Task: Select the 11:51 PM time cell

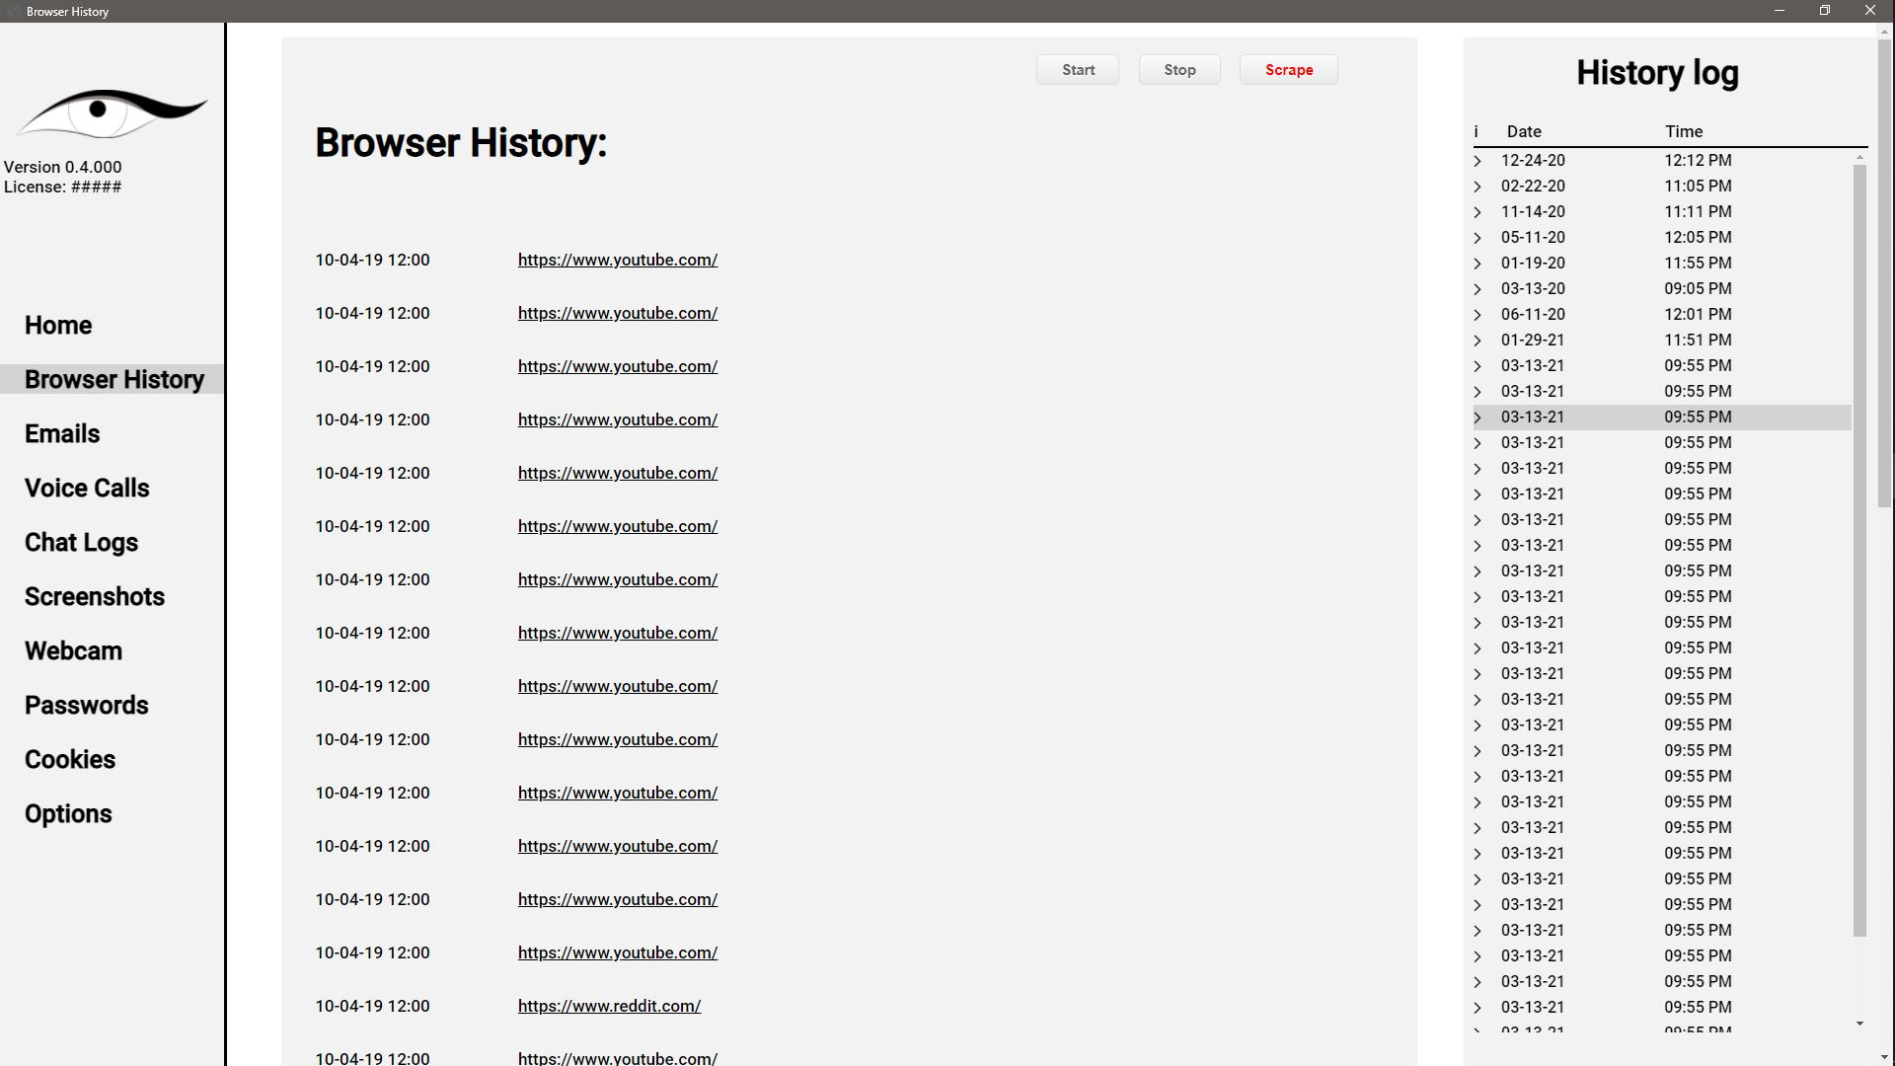Action: coord(1698,340)
